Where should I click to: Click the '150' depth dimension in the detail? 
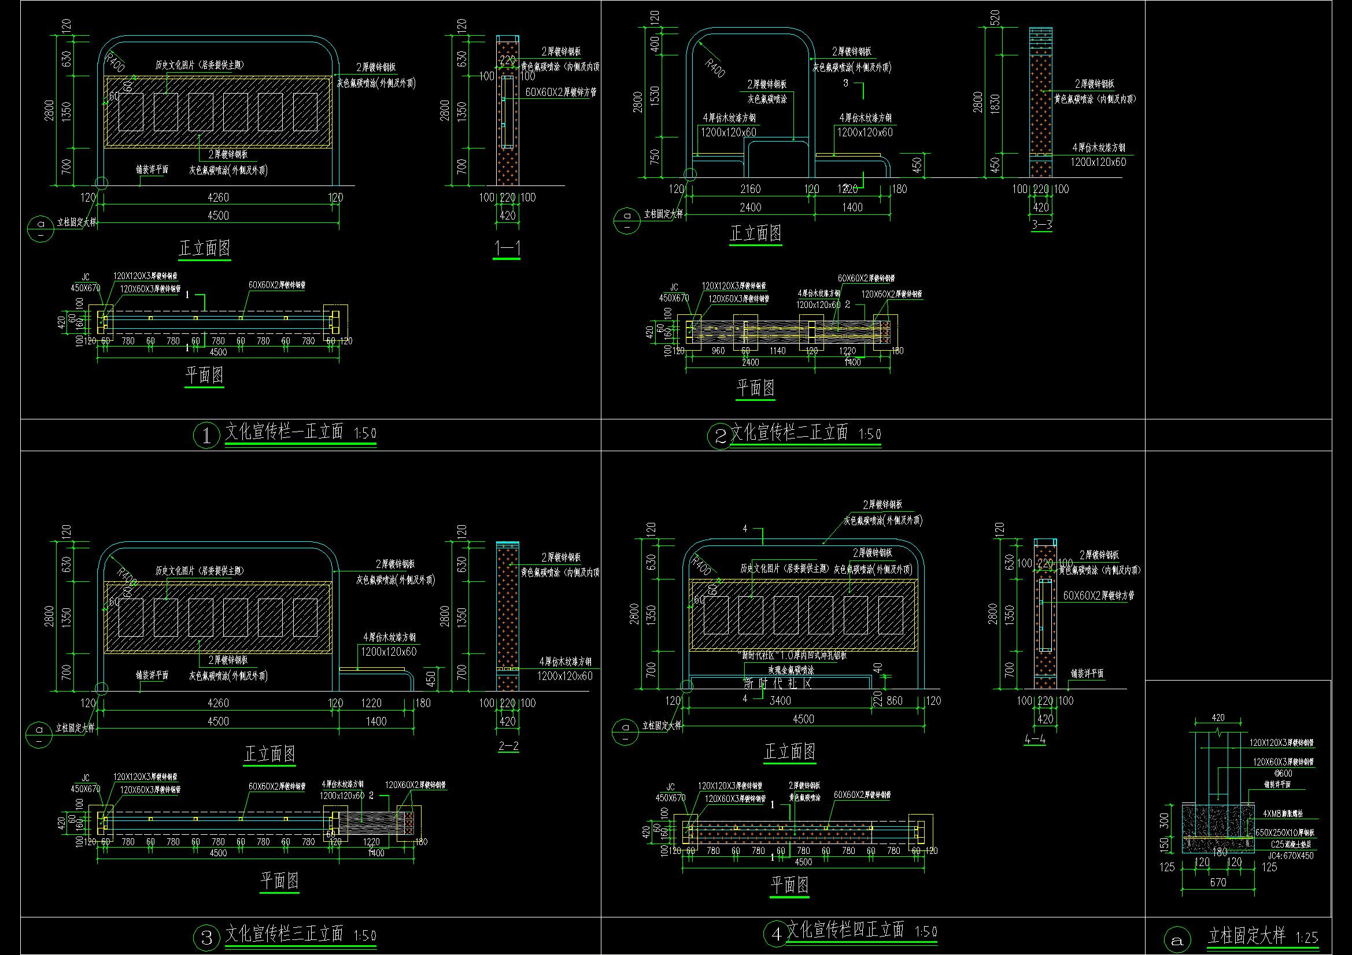(1163, 845)
